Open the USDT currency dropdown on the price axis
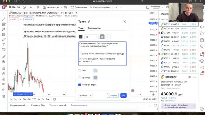This screenshot has width=205, height=115. tap(153, 13)
